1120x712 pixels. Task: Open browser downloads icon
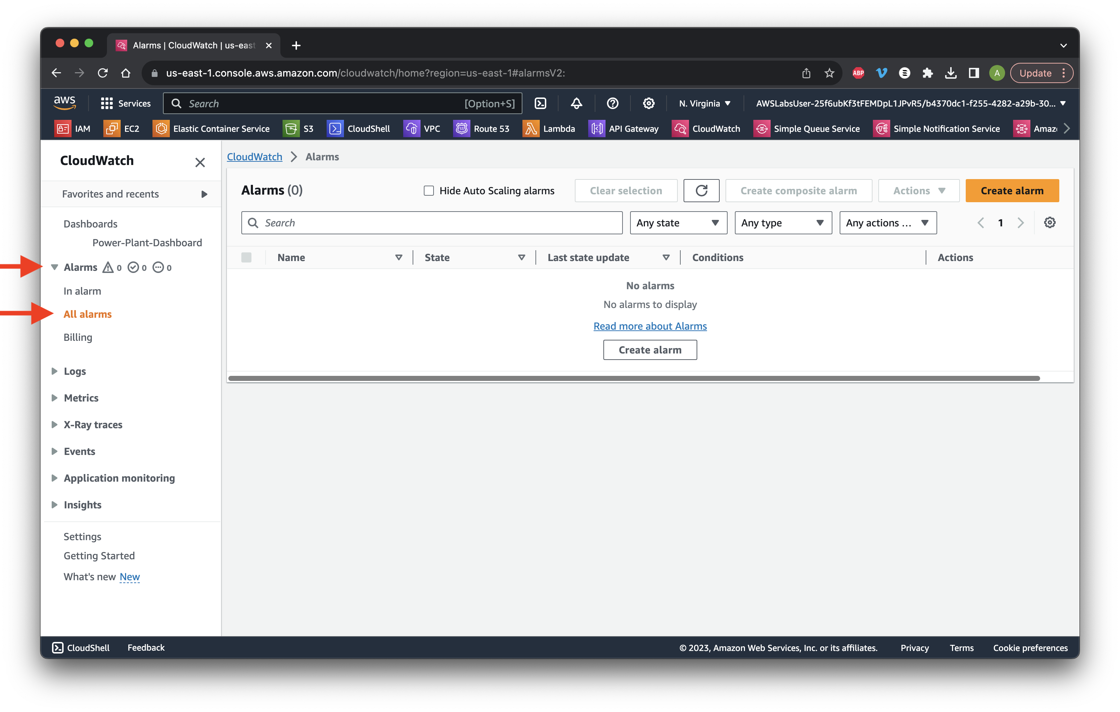(951, 73)
